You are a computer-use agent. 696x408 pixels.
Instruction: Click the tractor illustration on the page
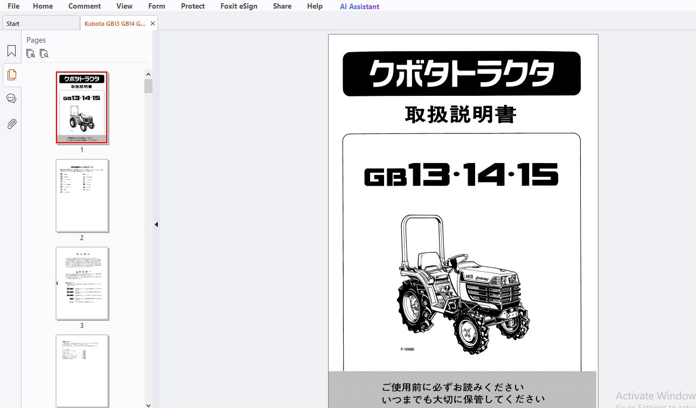(x=464, y=284)
